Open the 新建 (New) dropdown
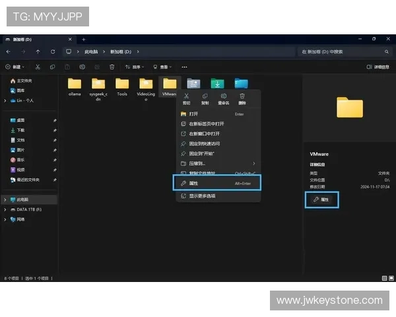 pos(16,67)
